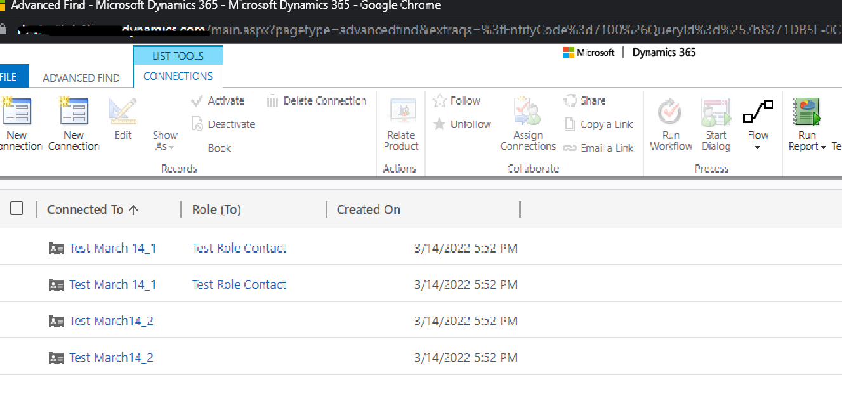
Task: Open first row's Test Role Contact link
Action: (x=239, y=248)
